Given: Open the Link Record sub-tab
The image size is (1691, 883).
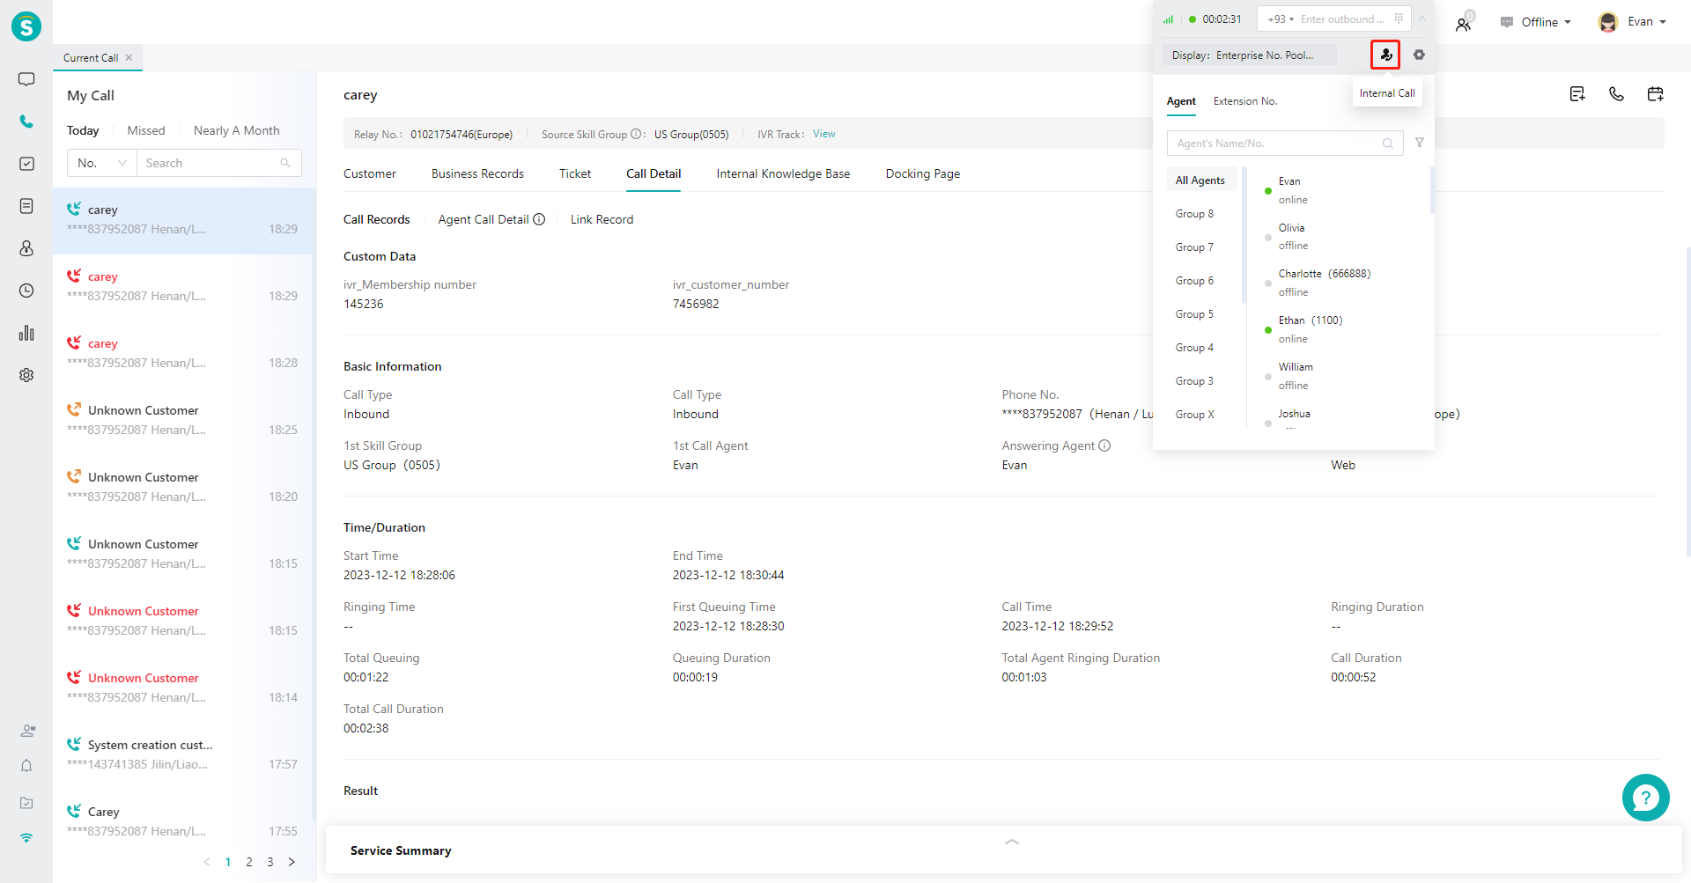Looking at the screenshot, I should pyautogui.click(x=602, y=219).
